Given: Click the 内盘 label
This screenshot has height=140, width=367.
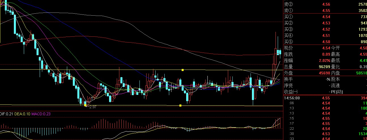Looking at the screenshot, I should pos(335,73).
